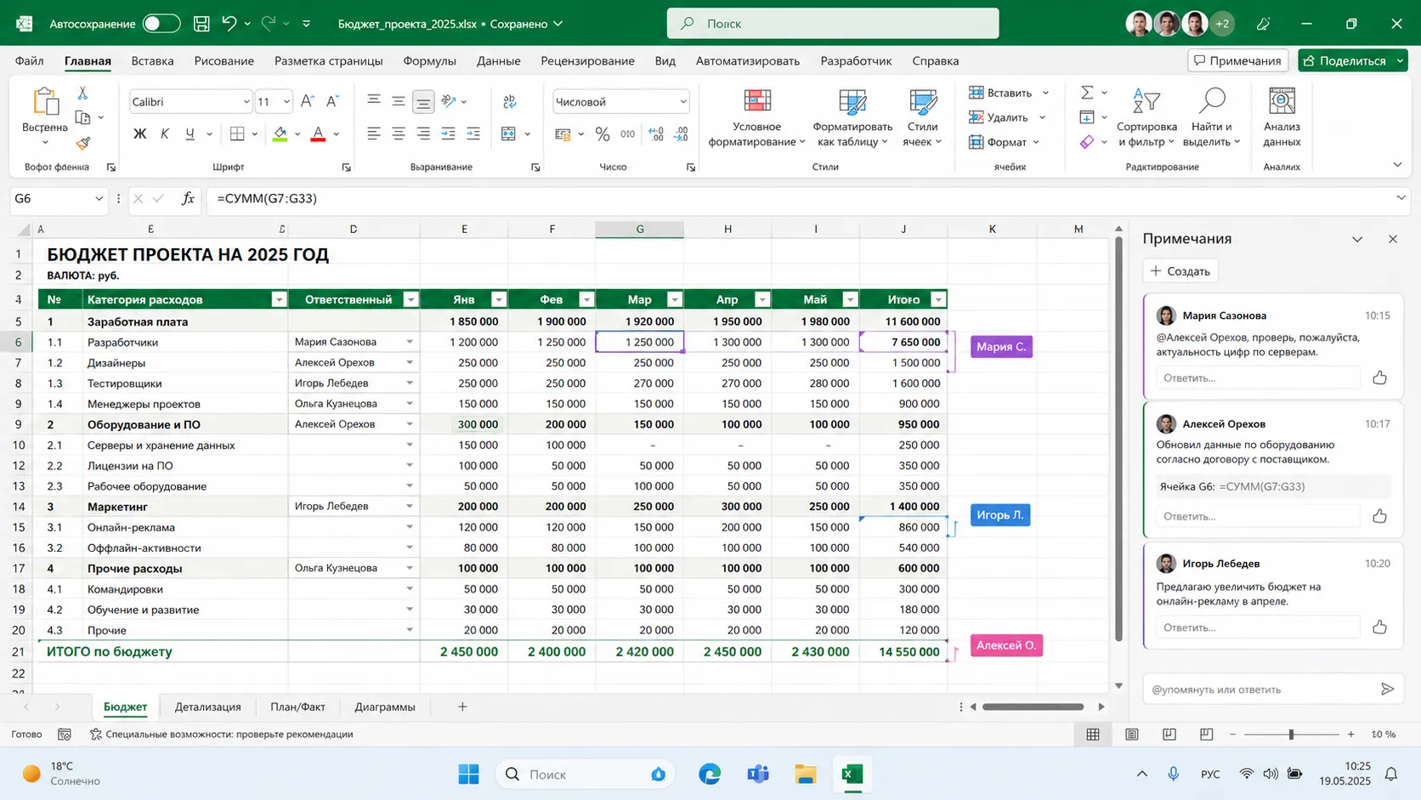Click the Wrap text icon
Screen dimensions: 1421x800
pyautogui.click(x=510, y=101)
